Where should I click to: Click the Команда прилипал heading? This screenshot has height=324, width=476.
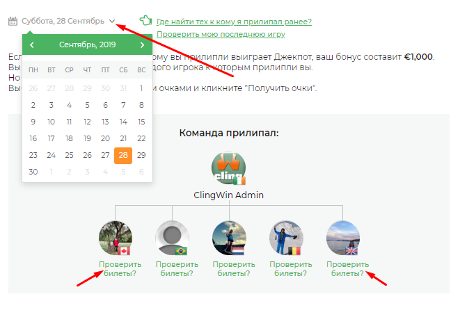click(229, 133)
